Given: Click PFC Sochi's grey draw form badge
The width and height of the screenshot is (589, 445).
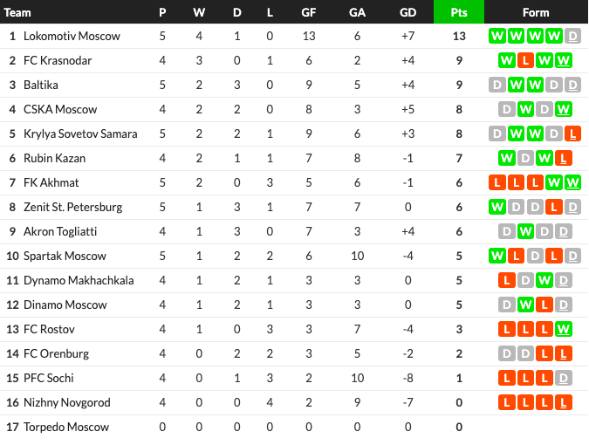Looking at the screenshot, I should (x=563, y=378).
